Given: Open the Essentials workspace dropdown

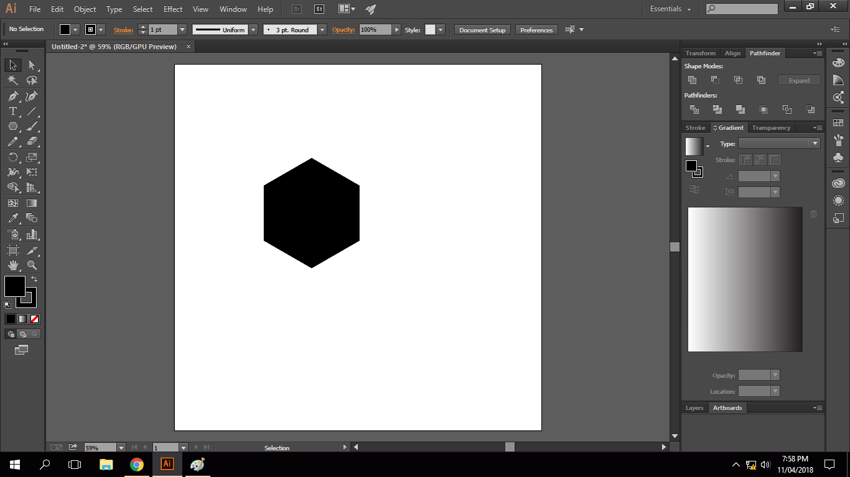Looking at the screenshot, I should [670, 9].
